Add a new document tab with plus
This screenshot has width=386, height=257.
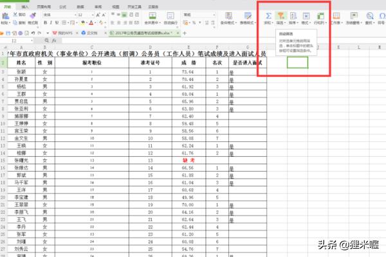[185, 33]
